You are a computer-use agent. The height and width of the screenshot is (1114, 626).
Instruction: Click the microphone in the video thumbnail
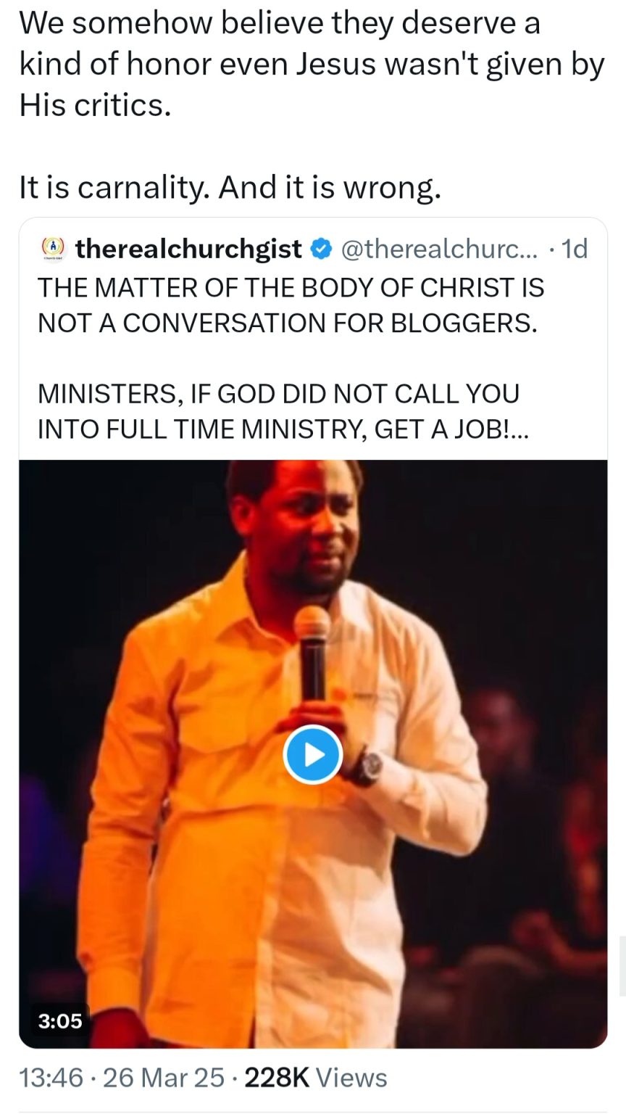click(x=312, y=653)
